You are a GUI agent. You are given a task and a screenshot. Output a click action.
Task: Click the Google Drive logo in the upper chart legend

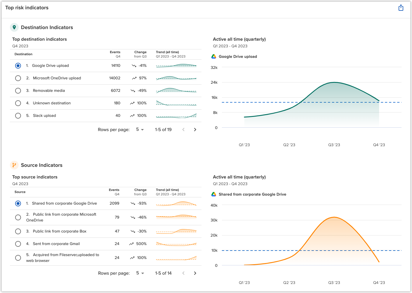213,56
